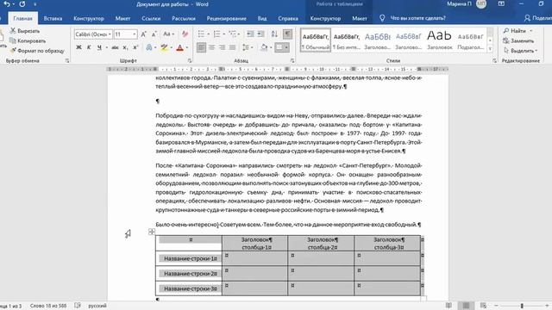The width and height of the screenshot is (552, 310).
Task: Apply strikethrough (abc) formatting
Action: click(115, 47)
